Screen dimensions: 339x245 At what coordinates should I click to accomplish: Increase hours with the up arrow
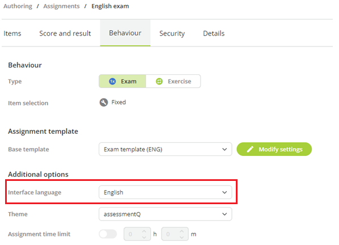click(144, 231)
